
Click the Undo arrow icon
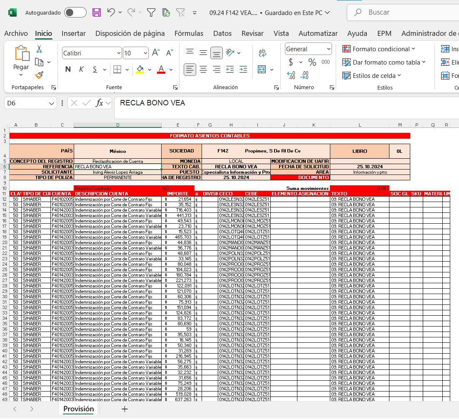tap(111, 12)
